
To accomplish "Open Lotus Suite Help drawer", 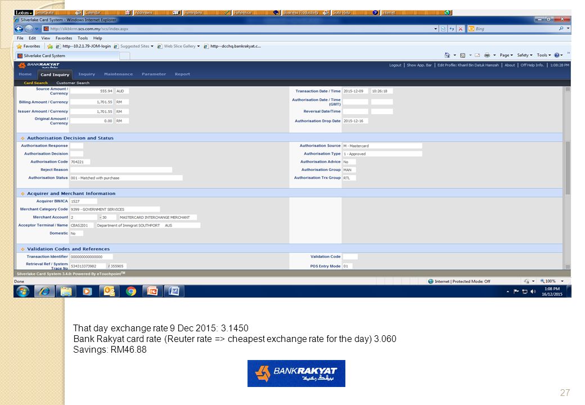I will pyautogui.click(x=355, y=13).
